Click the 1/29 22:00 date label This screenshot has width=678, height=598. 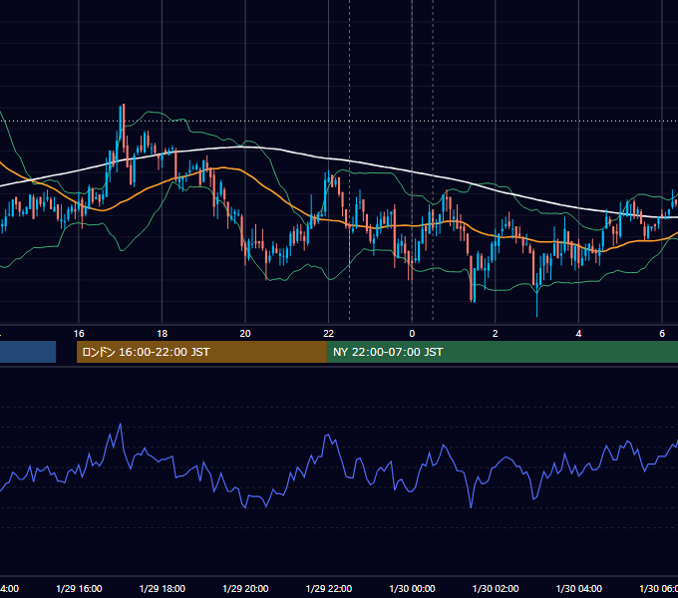point(329,588)
